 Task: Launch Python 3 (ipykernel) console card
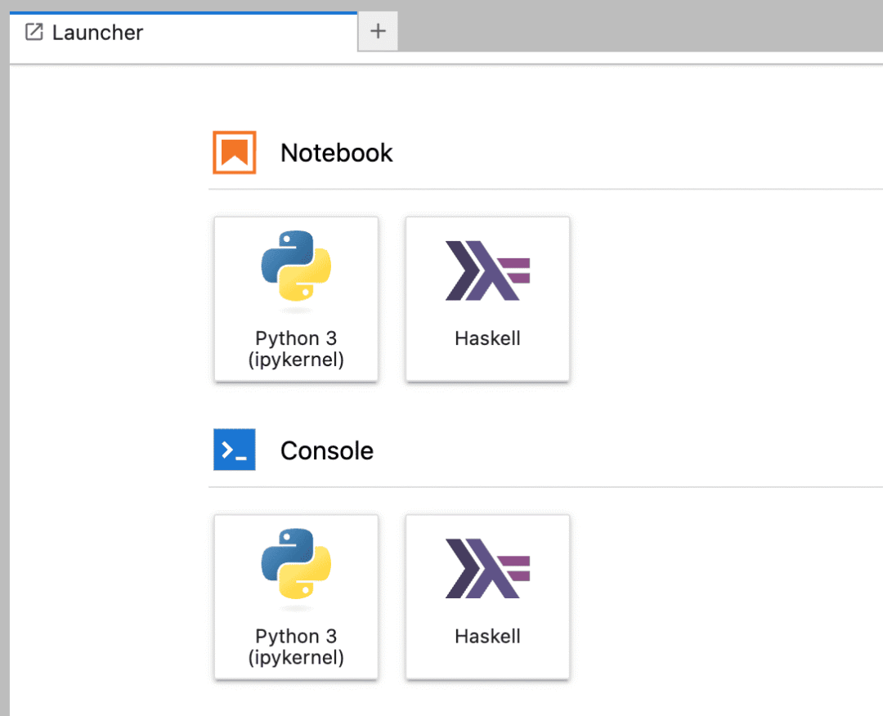(x=296, y=597)
